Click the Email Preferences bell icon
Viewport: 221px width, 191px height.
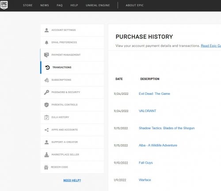[x=46, y=42]
